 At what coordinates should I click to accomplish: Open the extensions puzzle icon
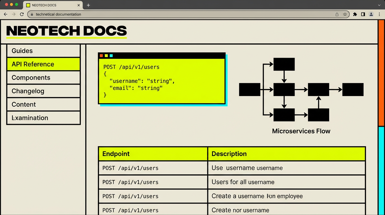tap(355, 14)
